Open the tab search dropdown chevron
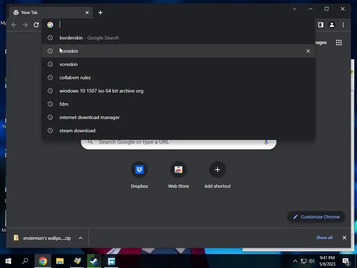357x268 pixels. [x=294, y=9]
